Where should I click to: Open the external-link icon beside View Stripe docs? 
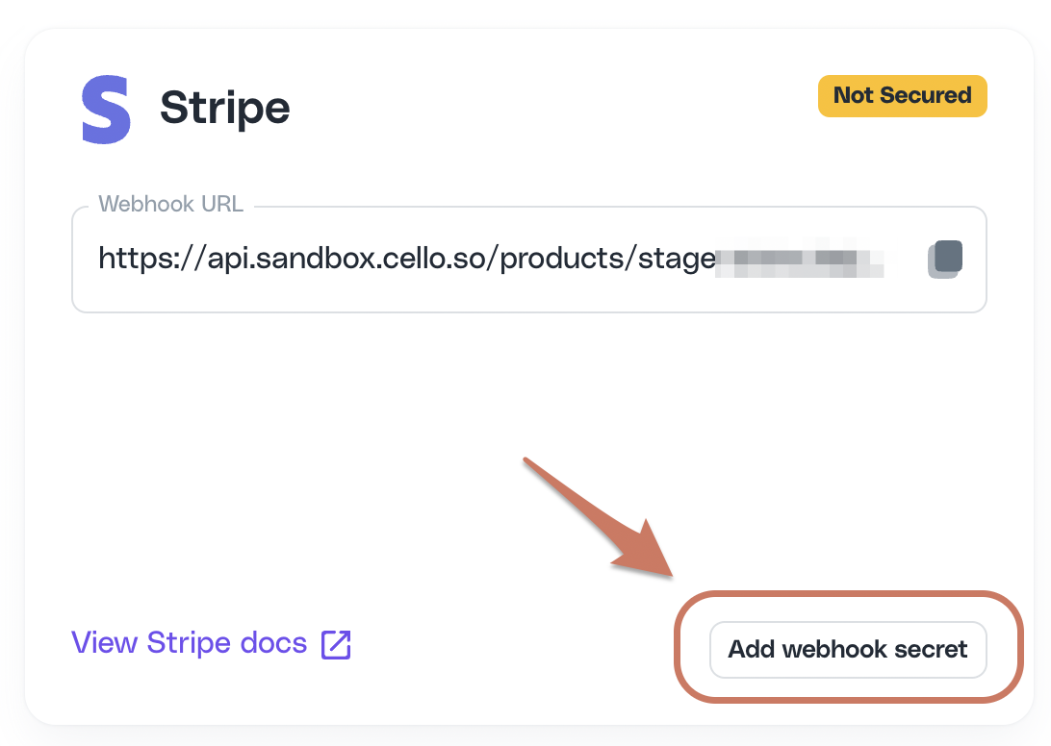pyautogui.click(x=336, y=644)
